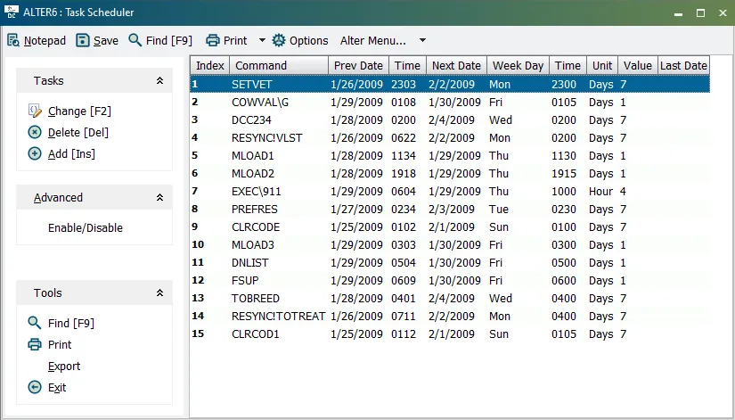735x420 pixels.
Task: Select the EXEC\911 command
Action: [257, 192]
